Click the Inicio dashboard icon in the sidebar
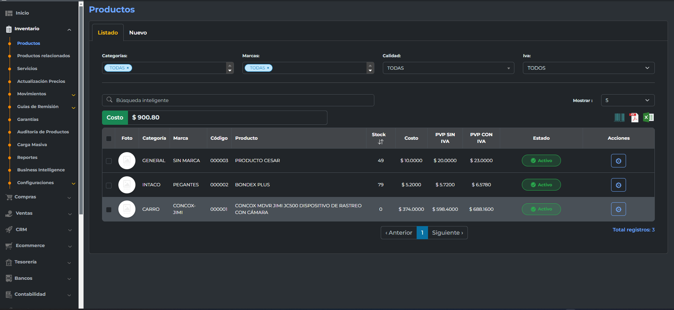The height and width of the screenshot is (310, 674). coord(9,13)
